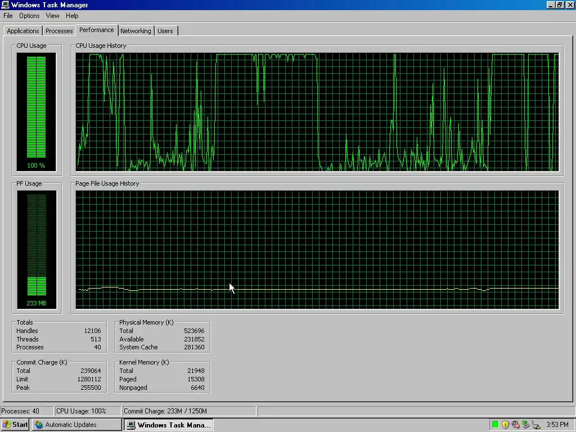This screenshot has height=432, width=576.
Task: Click the Windows flag logo on Start
Action: [7, 425]
